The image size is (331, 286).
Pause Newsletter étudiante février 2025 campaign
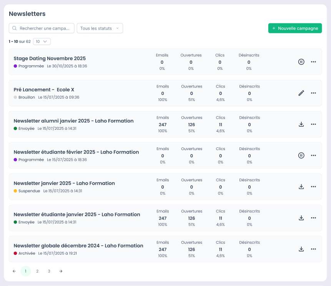[301, 155]
